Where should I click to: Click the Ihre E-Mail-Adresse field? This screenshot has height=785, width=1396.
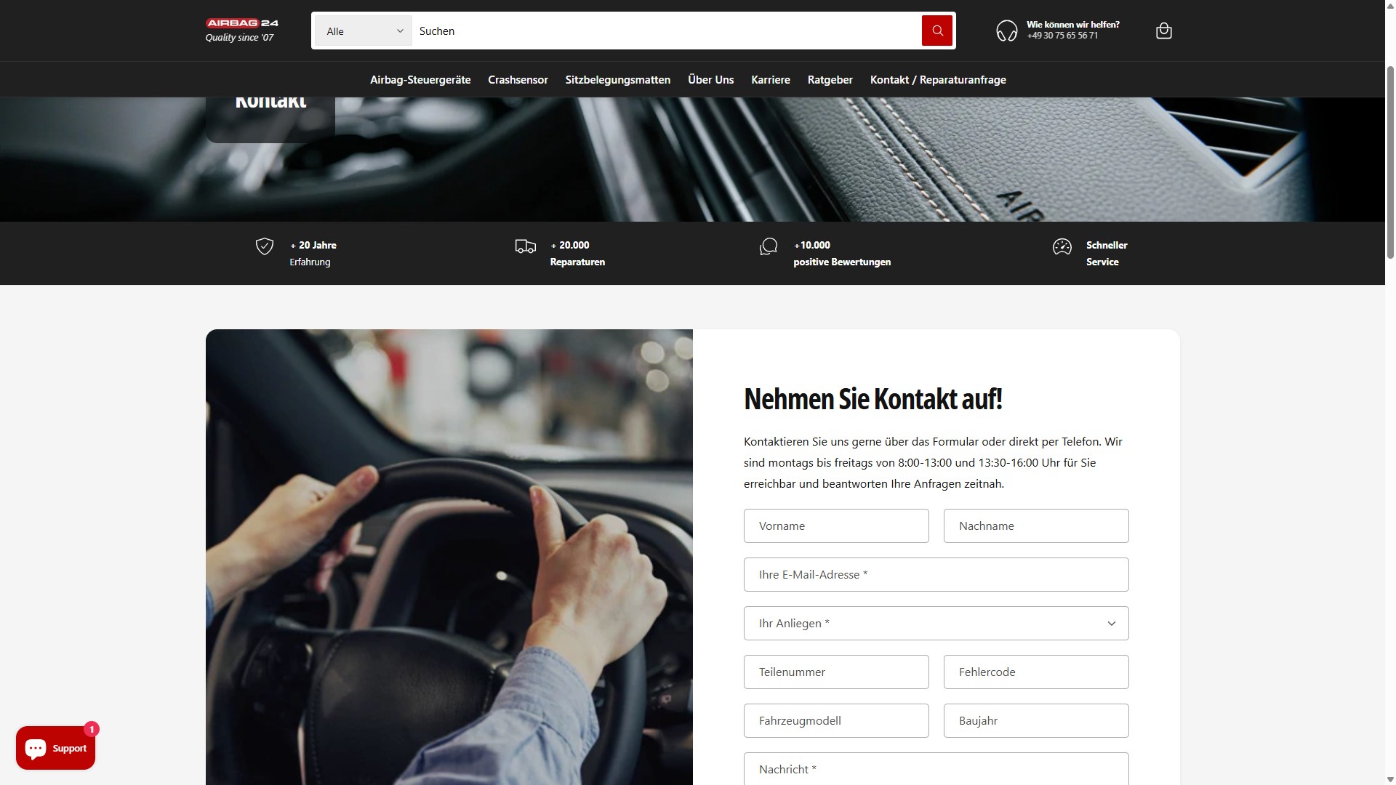point(936,574)
